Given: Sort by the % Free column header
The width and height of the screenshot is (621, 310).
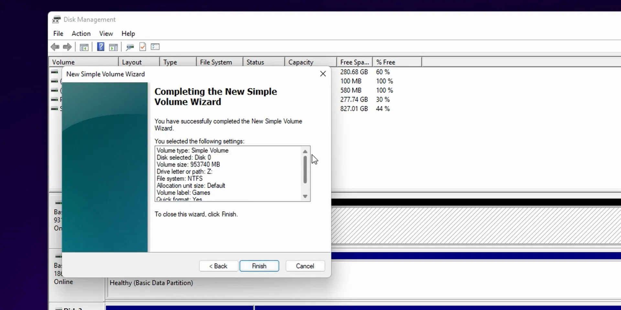Looking at the screenshot, I should pyautogui.click(x=397, y=62).
